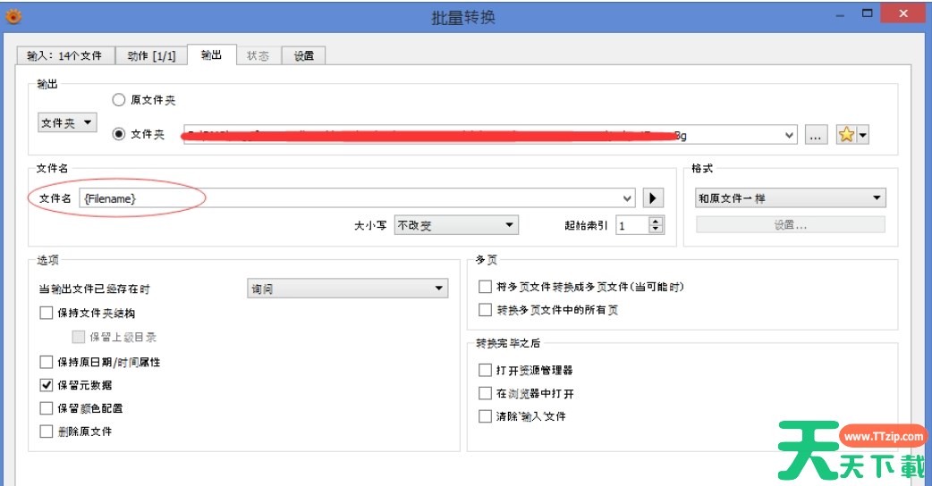Click the 起始索引 value field
Screen dimensions: 932x486
tap(631, 225)
